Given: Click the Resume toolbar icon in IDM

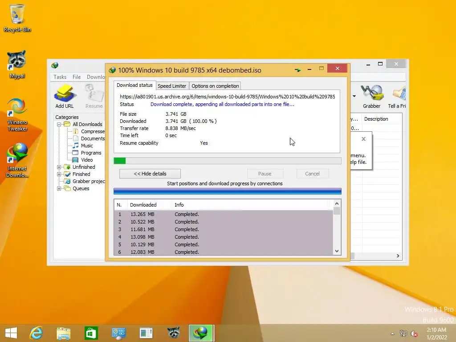Looking at the screenshot, I should [94, 96].
